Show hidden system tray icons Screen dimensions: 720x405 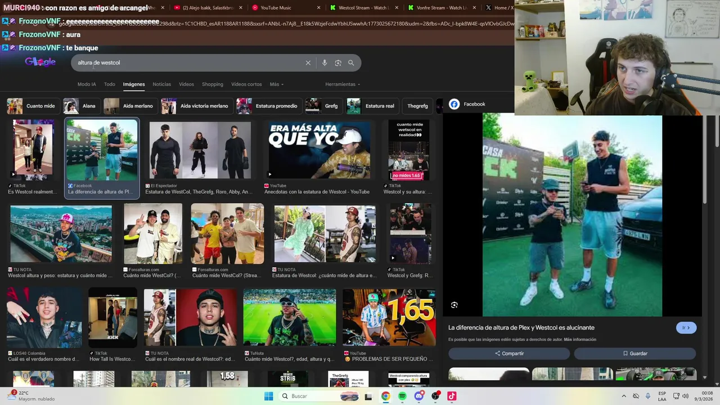(623, 396)
